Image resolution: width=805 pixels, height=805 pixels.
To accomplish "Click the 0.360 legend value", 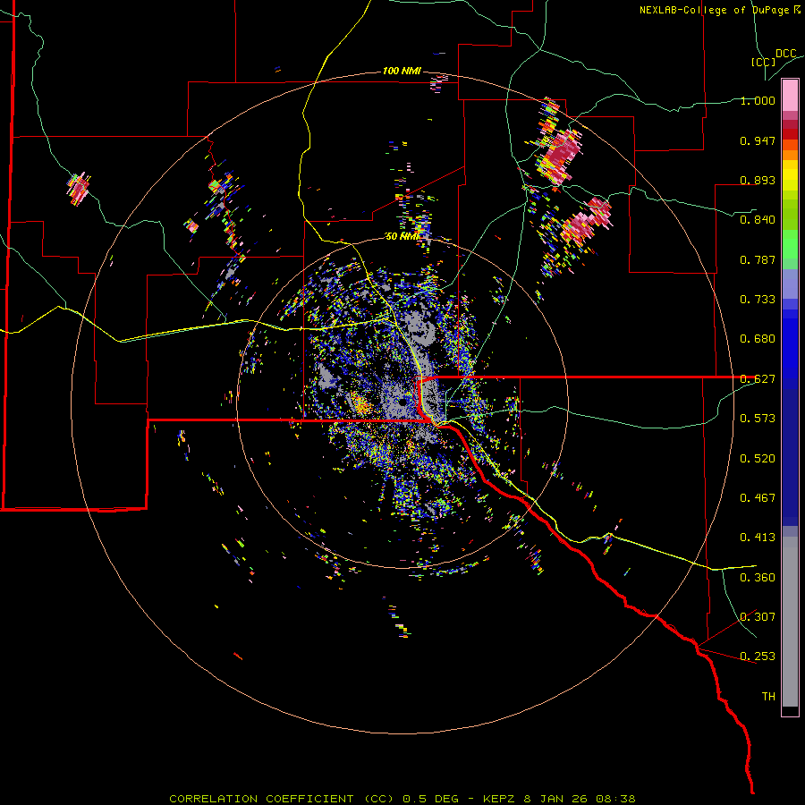I will 758,578.
